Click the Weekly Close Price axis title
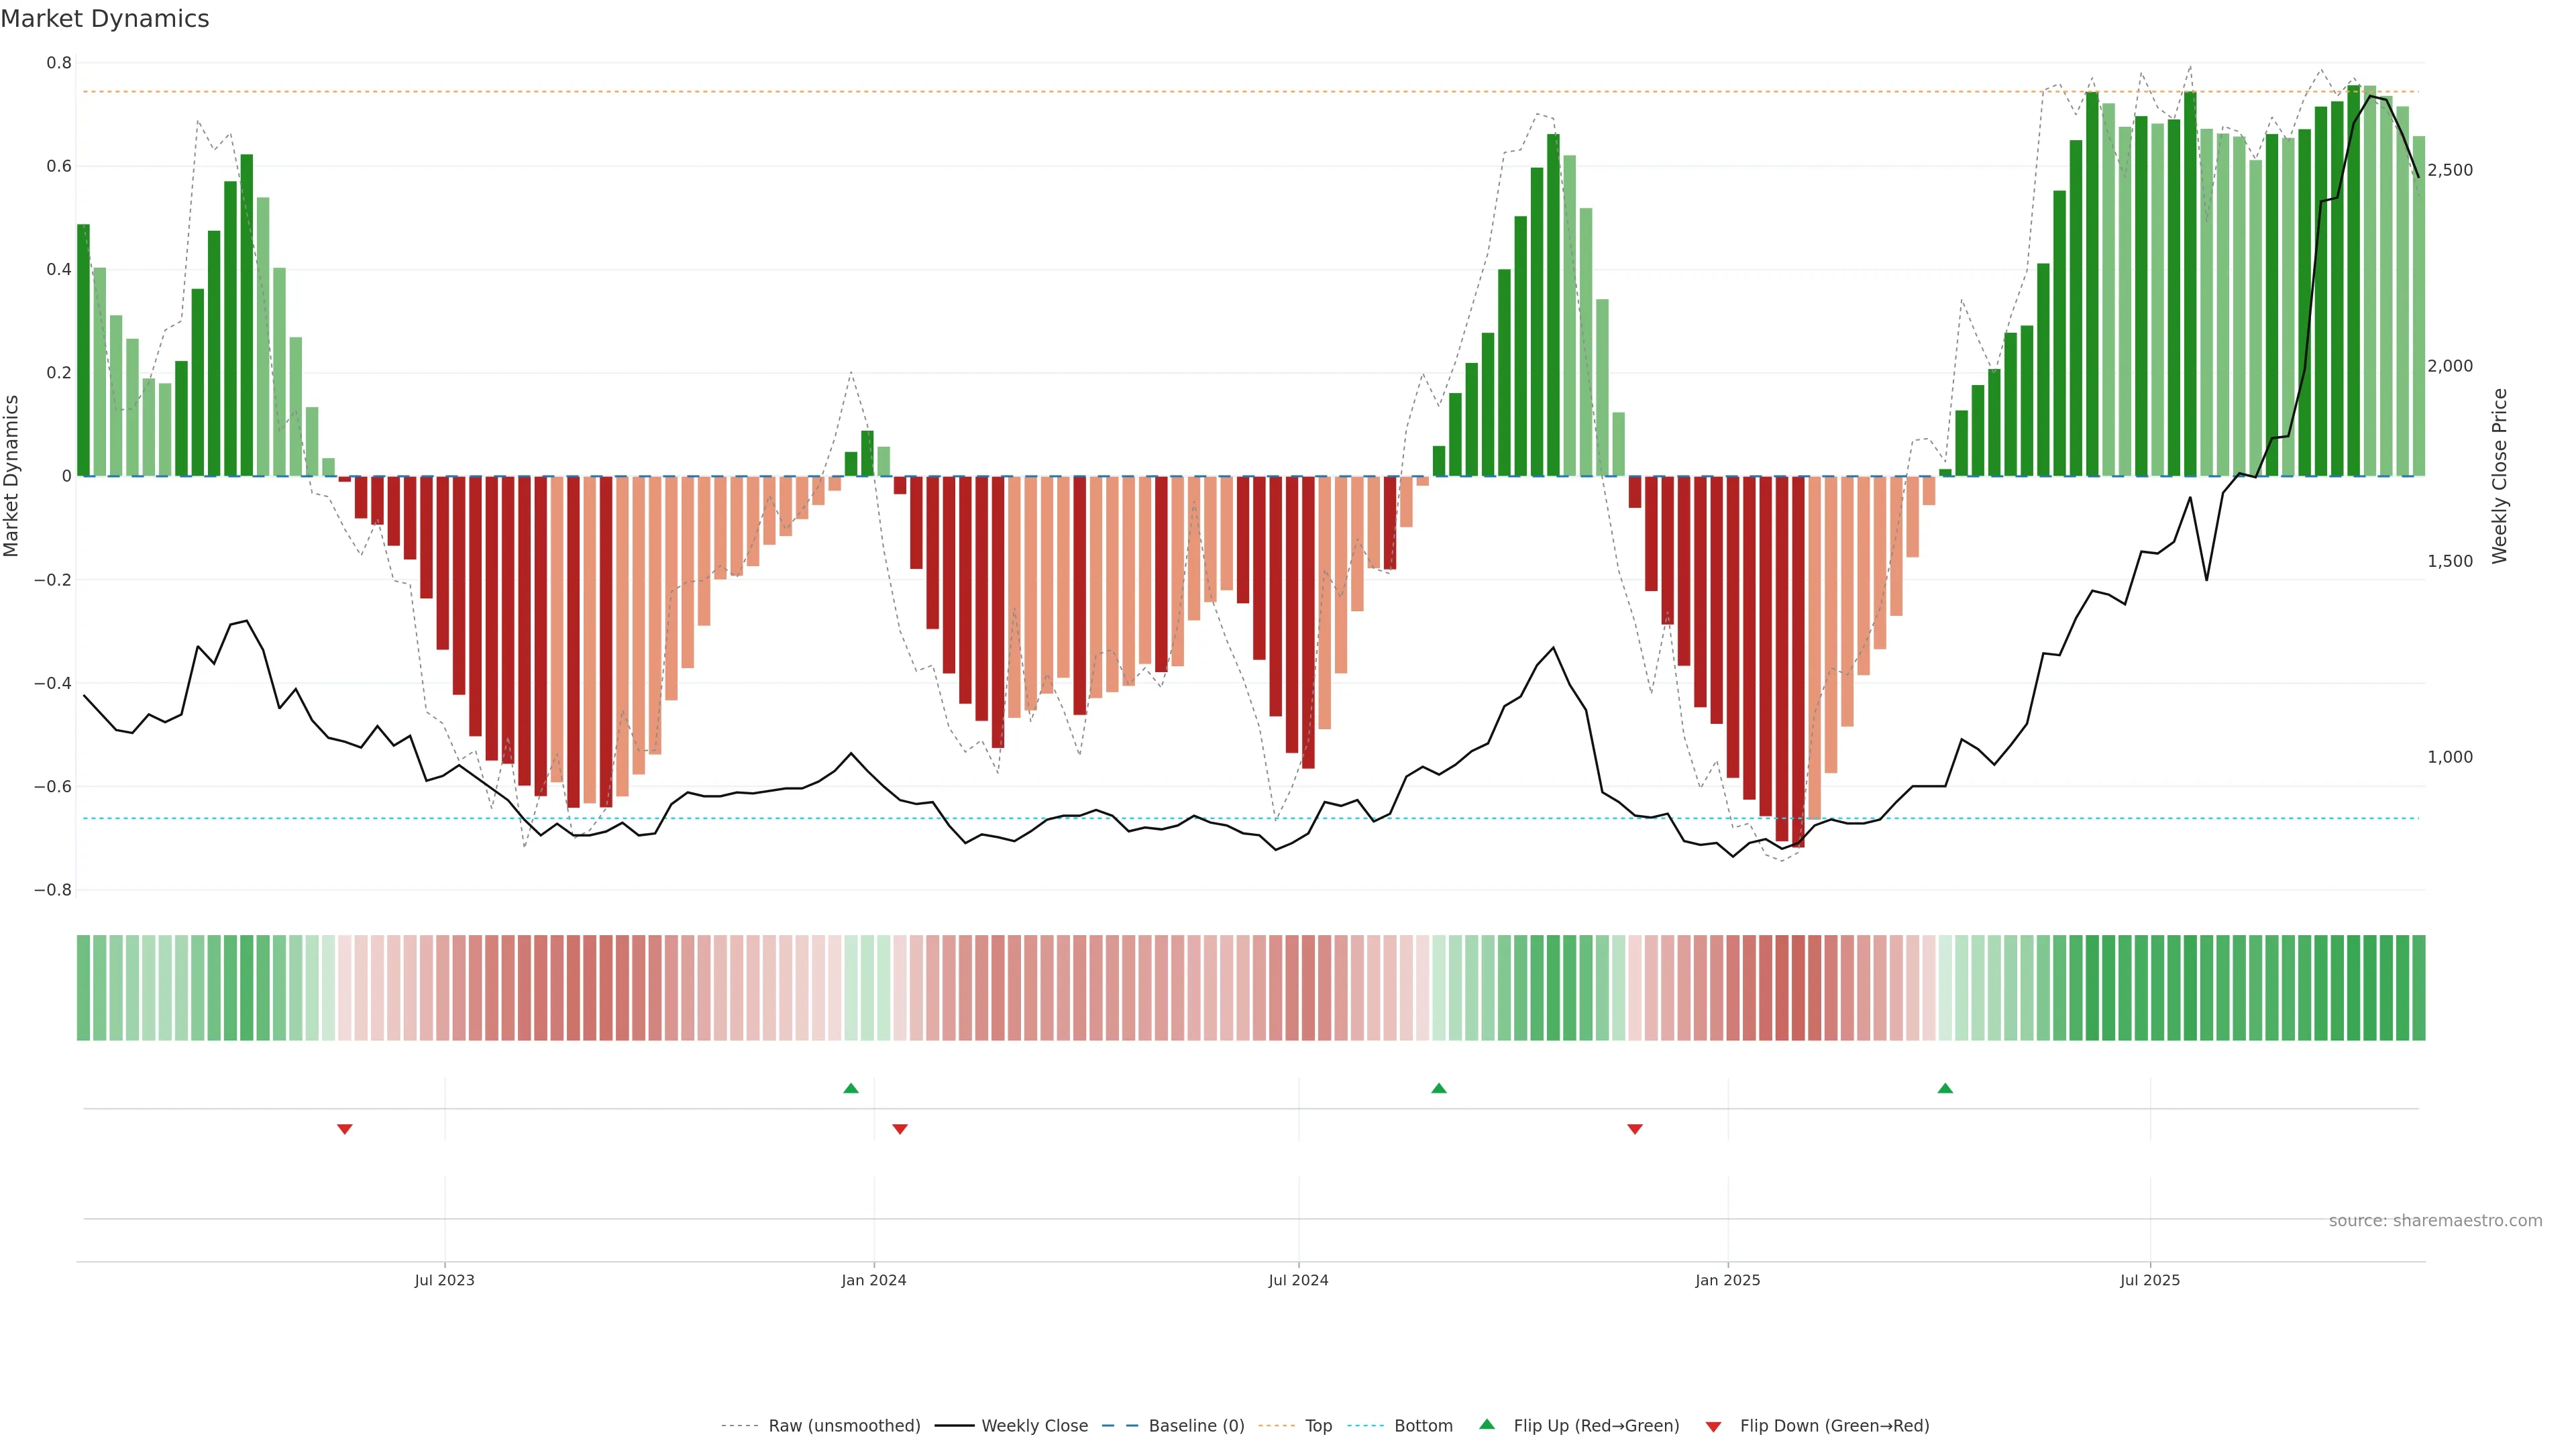2576x1449 pixels. click(2499, 476)
